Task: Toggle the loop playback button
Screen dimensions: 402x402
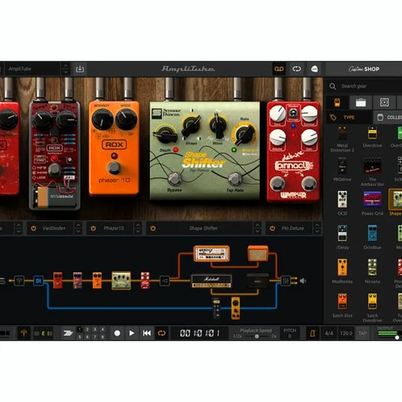Action: [x=161, y=333]
